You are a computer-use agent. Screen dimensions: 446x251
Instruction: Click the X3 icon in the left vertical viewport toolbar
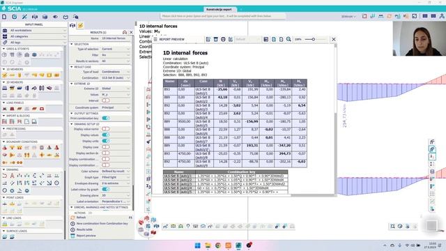tap(148, 186)
